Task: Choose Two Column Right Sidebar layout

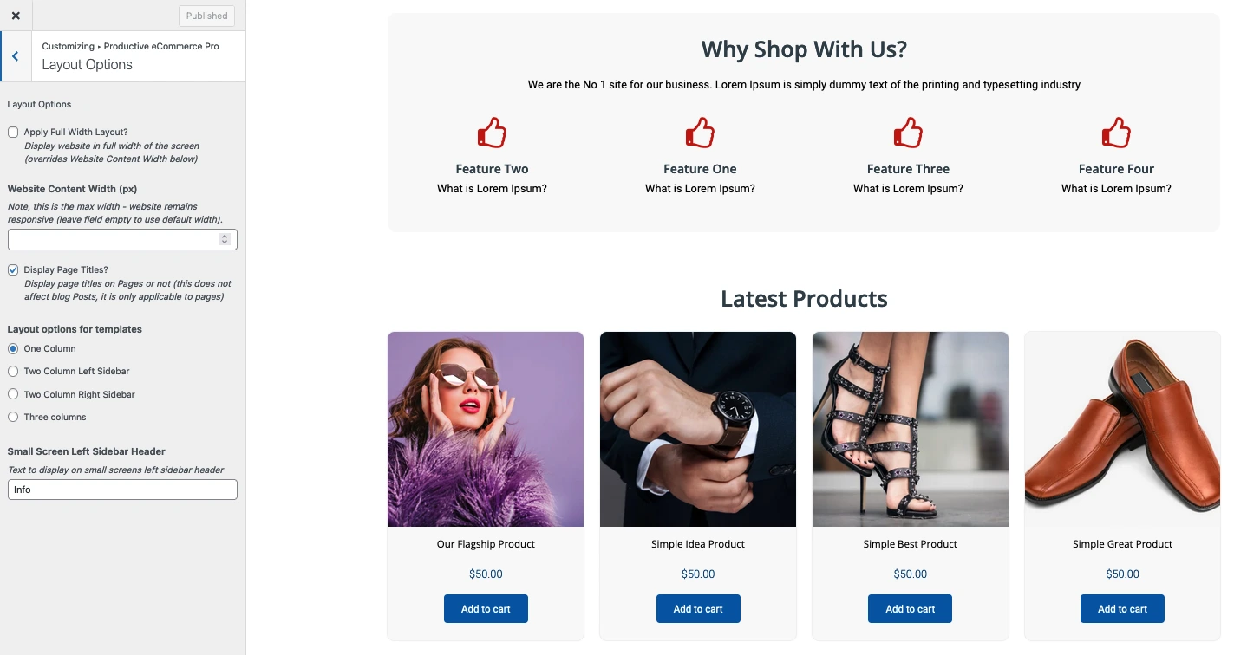Action: click(13, 394)
